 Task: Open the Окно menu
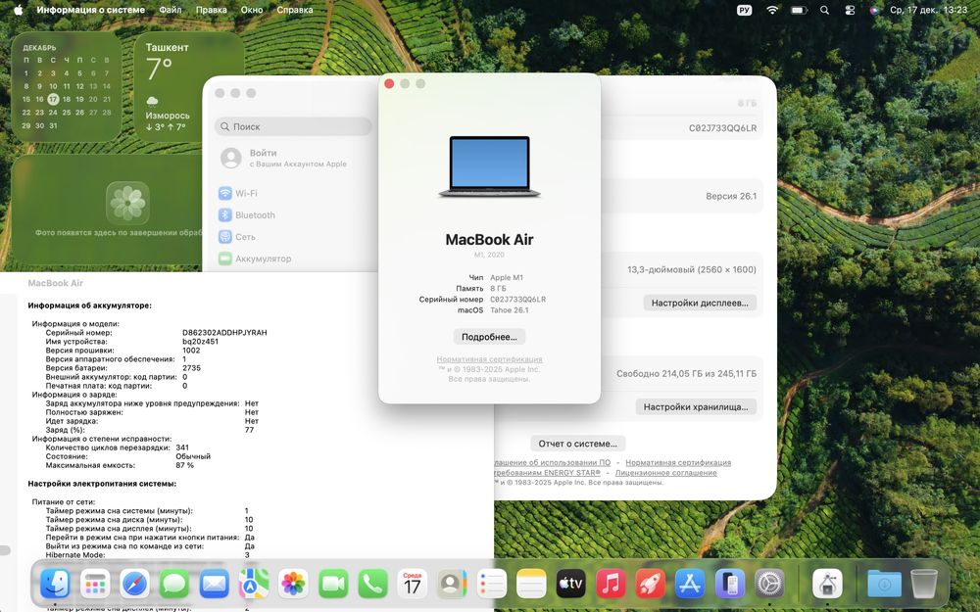click(x=252, y=10)
